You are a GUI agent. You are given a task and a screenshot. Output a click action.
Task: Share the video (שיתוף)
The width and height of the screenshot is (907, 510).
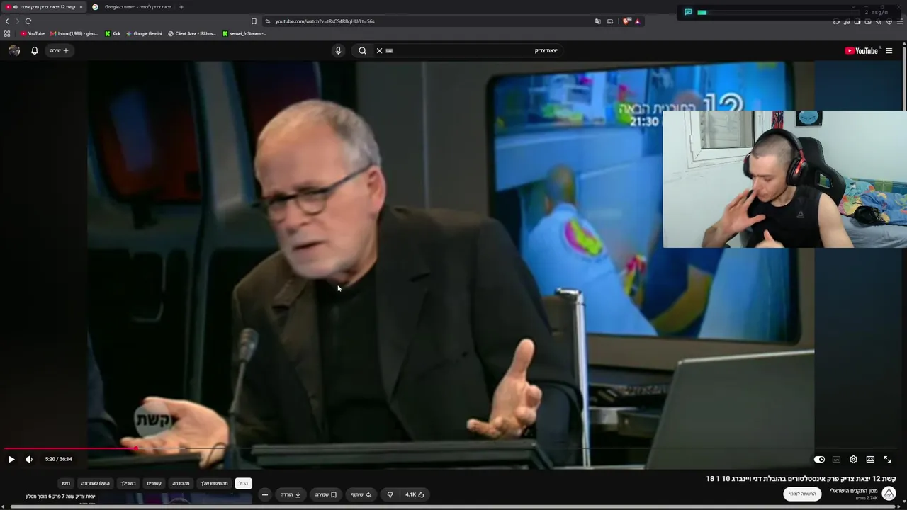coord(361,494)
